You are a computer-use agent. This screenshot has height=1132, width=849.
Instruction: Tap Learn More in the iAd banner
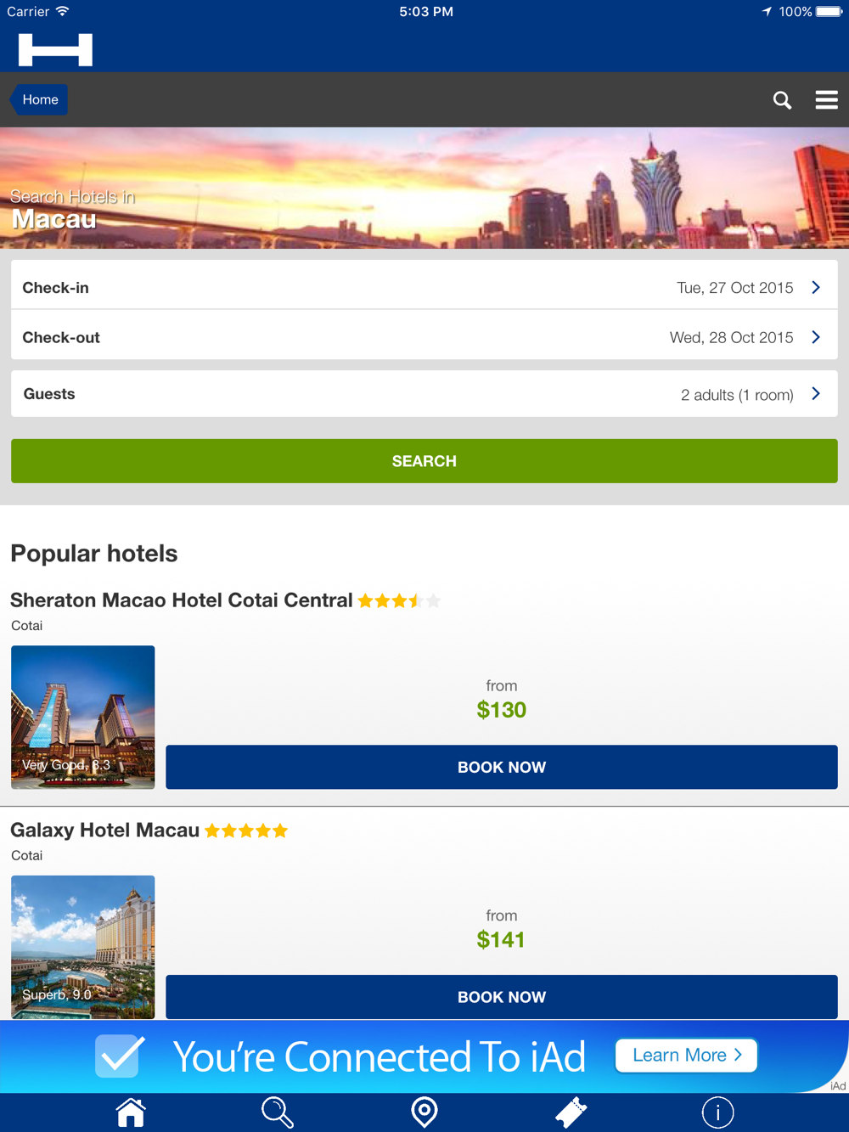click(x=686, y=1056)
